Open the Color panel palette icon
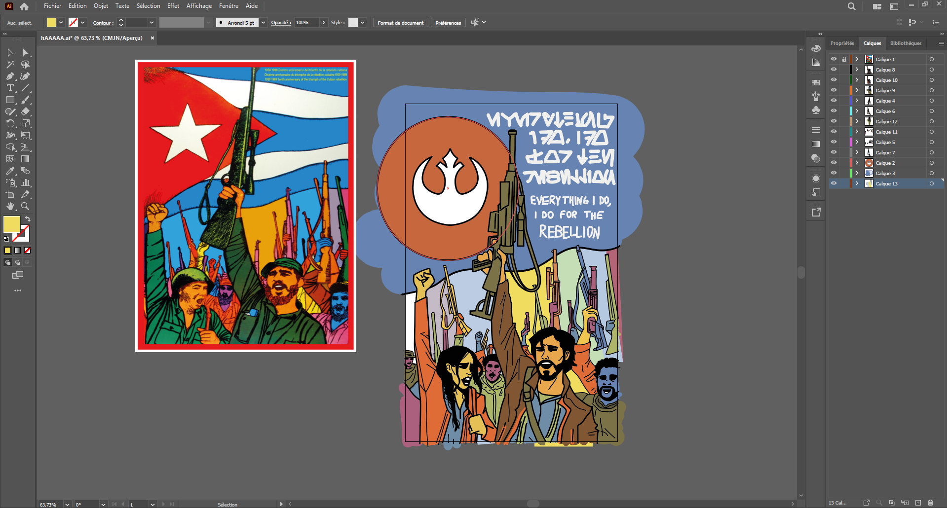This screenshot has height=508, width=947. 816,48
